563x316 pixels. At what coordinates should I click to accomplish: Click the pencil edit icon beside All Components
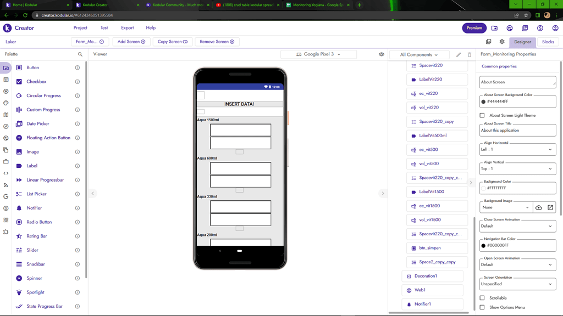[458, 54]
